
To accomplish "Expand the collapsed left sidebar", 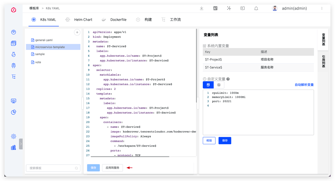I will tap(21, 144).
